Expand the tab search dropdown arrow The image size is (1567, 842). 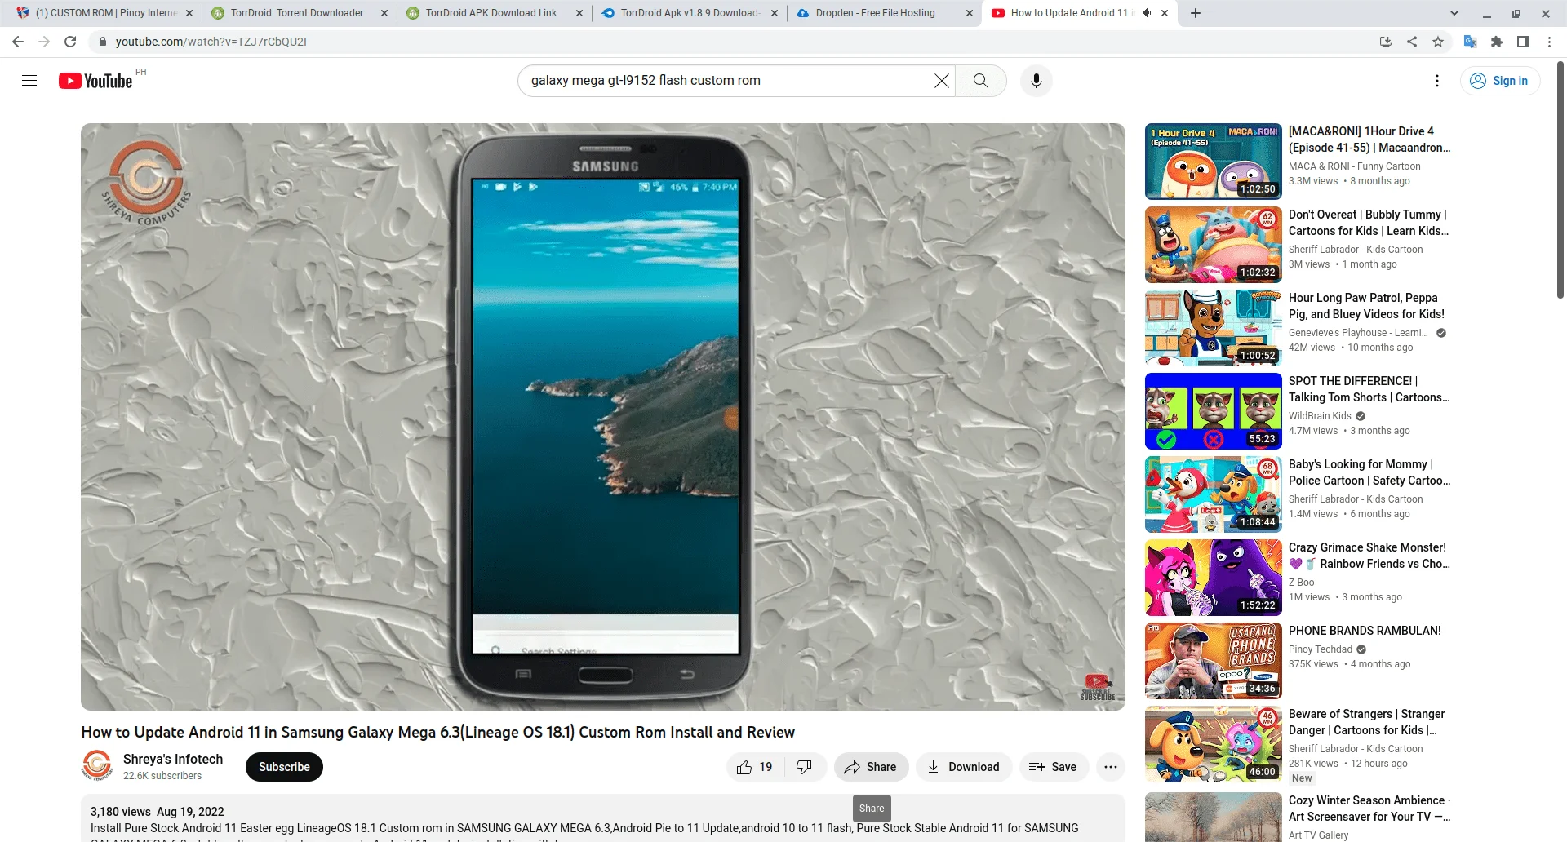[1454, 13]
